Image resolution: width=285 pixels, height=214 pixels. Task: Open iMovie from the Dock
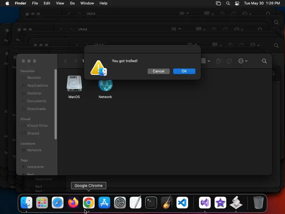coord(220,203)
